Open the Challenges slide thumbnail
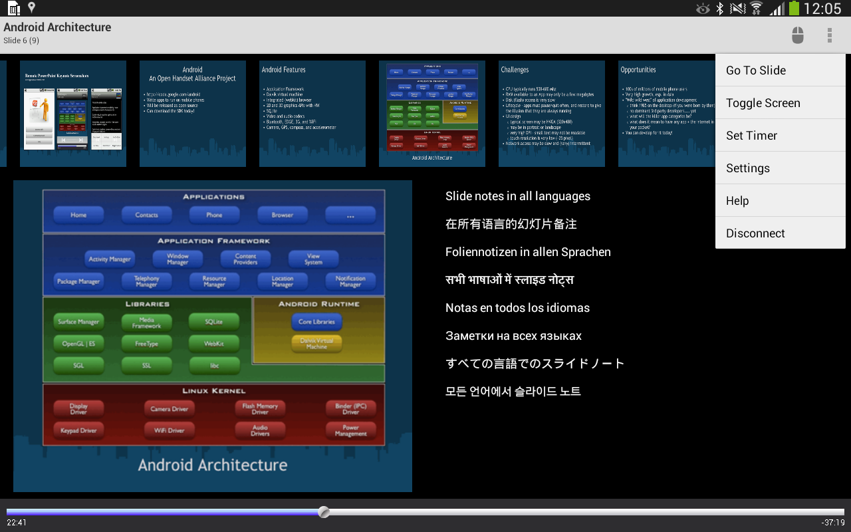 [x=552, y=114]
